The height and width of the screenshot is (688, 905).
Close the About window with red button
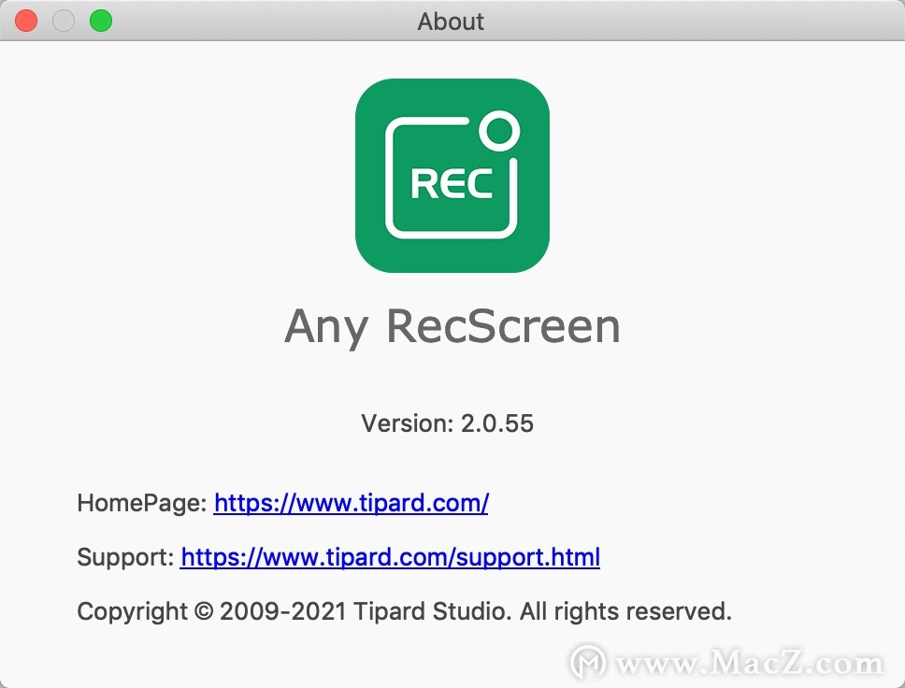pos(26,21)
